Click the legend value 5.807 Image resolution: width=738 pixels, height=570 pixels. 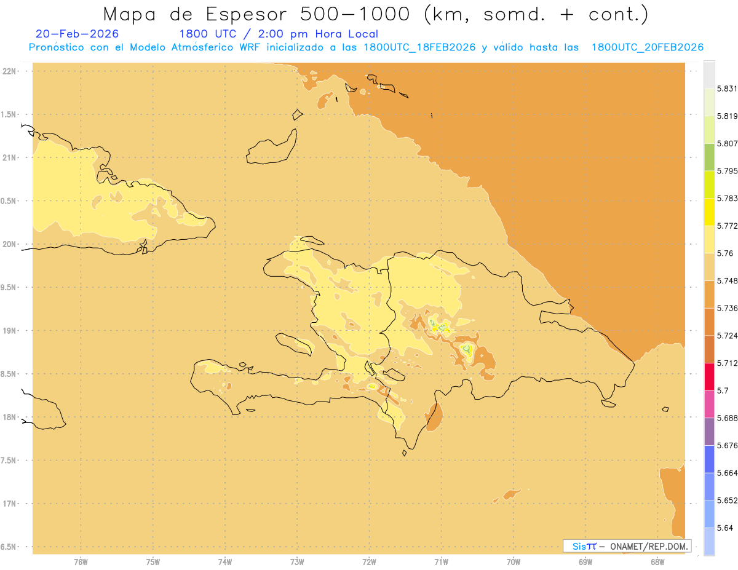coord(727,143)
